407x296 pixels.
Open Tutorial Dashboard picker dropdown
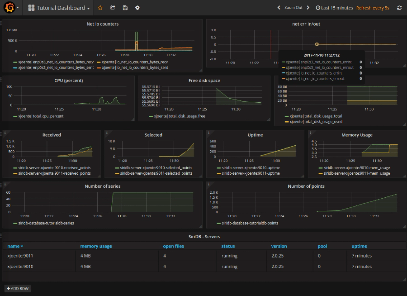[x=59, y=8]
